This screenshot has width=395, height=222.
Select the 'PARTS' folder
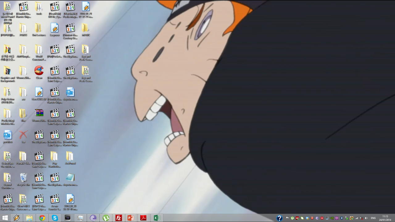pos(23,30)
